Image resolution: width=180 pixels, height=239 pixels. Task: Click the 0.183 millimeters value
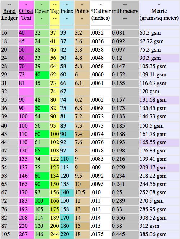[x=118, y=116]
